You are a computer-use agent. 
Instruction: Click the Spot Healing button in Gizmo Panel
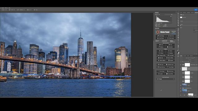161,36
